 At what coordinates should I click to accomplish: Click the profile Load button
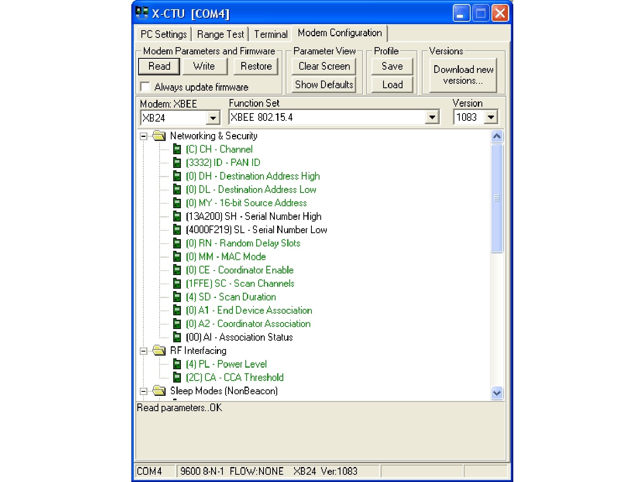(x=392, y=85)
